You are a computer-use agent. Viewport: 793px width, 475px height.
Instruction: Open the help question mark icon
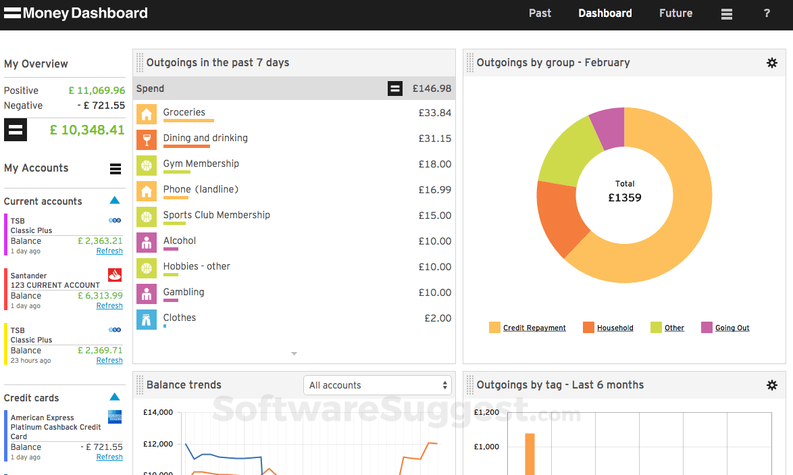(767, 13)
